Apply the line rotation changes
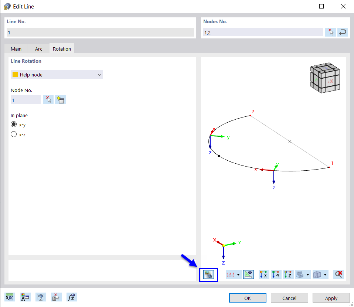 (331, 298)
